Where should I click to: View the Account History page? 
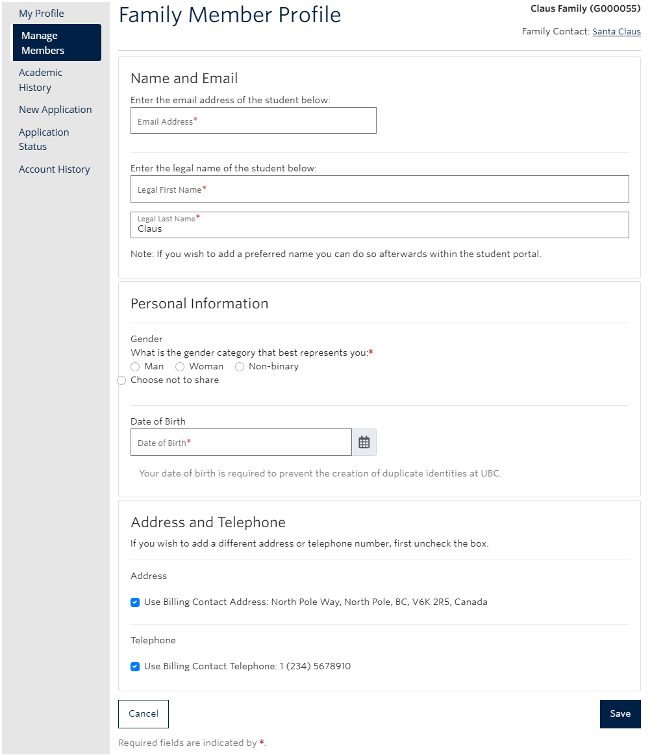point(55,169)
